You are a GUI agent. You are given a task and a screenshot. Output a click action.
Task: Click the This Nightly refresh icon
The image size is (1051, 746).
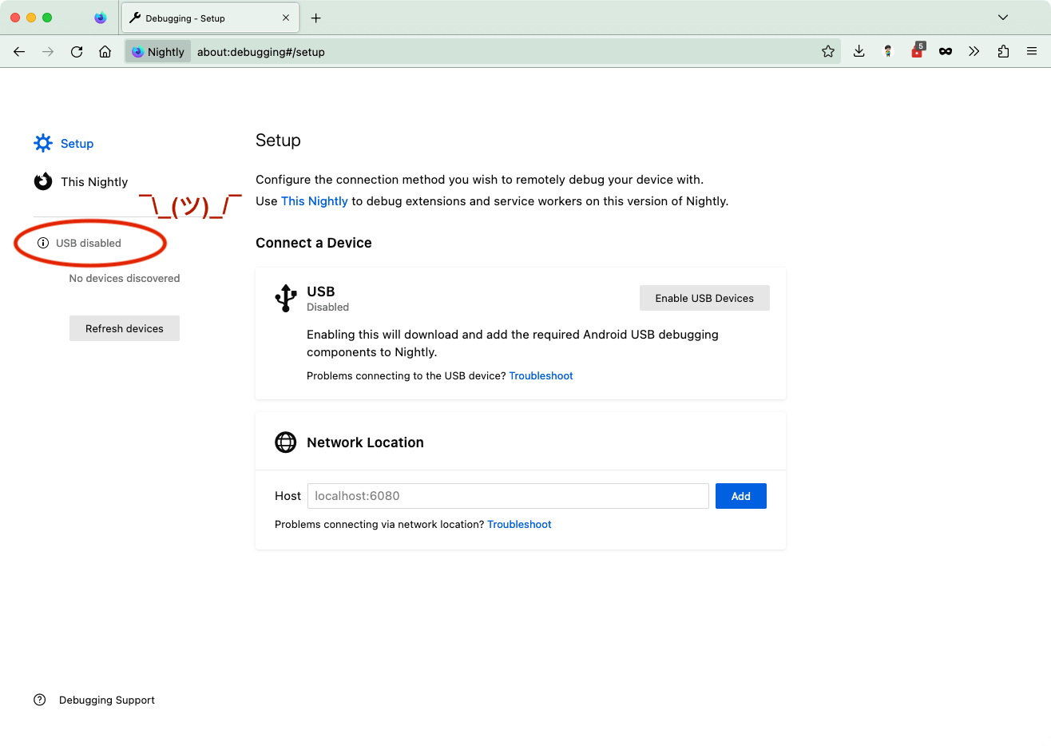point(42,181)
